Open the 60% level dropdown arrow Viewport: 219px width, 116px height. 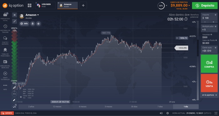coord(166,6)
